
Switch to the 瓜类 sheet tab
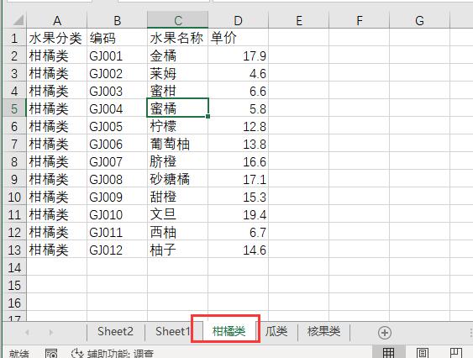tap(276, 331)
